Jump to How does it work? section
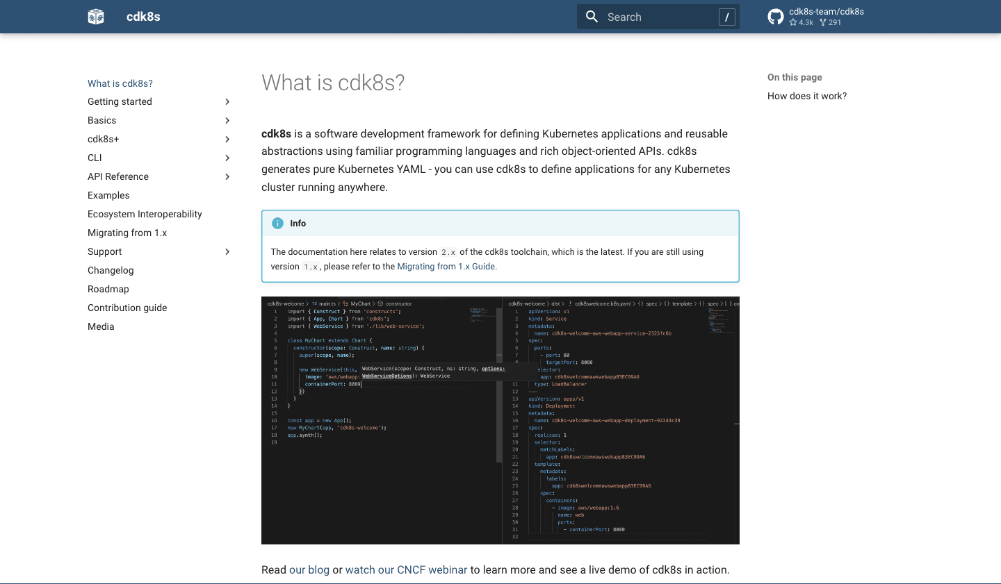Viewport: 1001px width, 584px height. click(807, 96)
